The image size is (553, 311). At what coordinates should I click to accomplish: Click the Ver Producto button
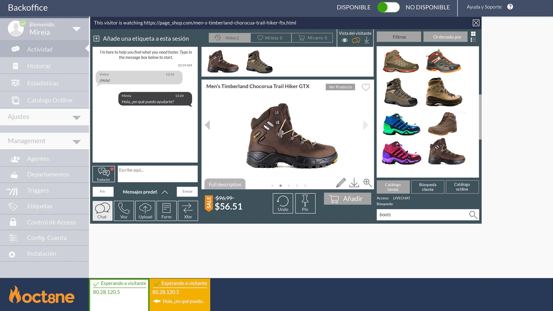click(x=340, y=87)
